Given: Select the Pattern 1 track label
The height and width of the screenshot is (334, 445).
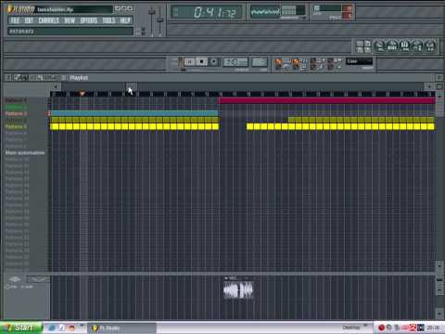Looking at the screenshot, I should (x=16, y=100).
